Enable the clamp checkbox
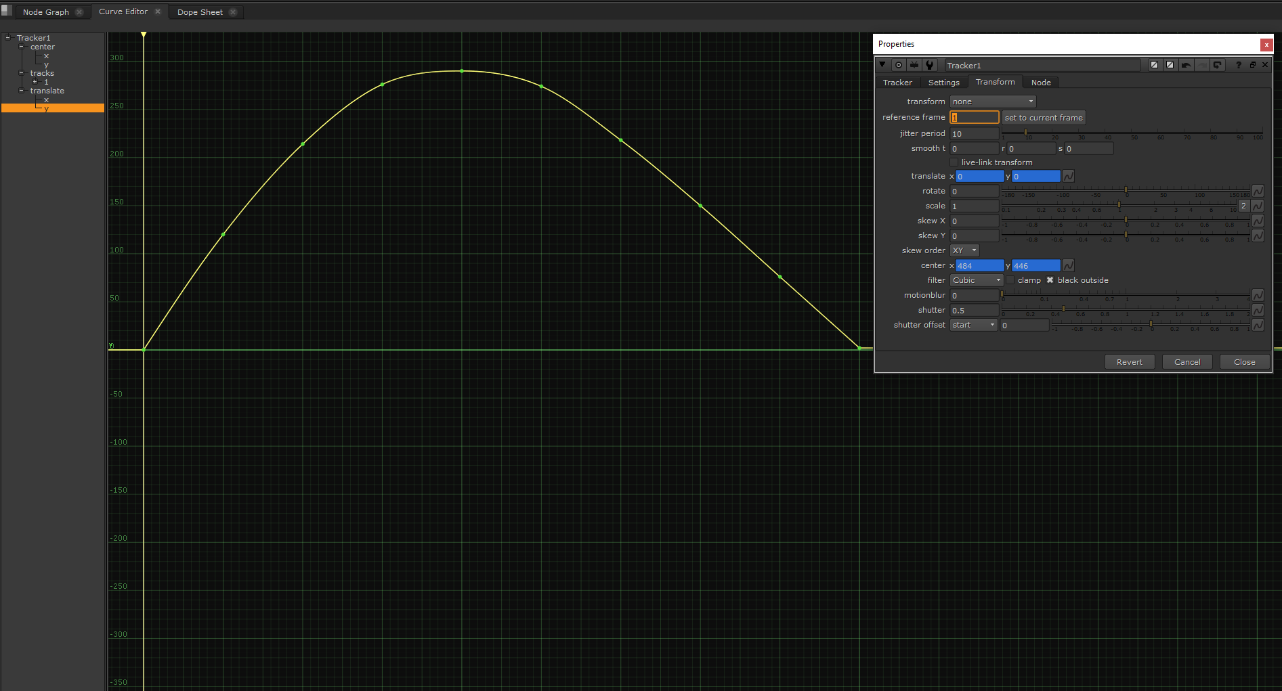This screenshot has width=1282, height=691. coord(1010,280)
